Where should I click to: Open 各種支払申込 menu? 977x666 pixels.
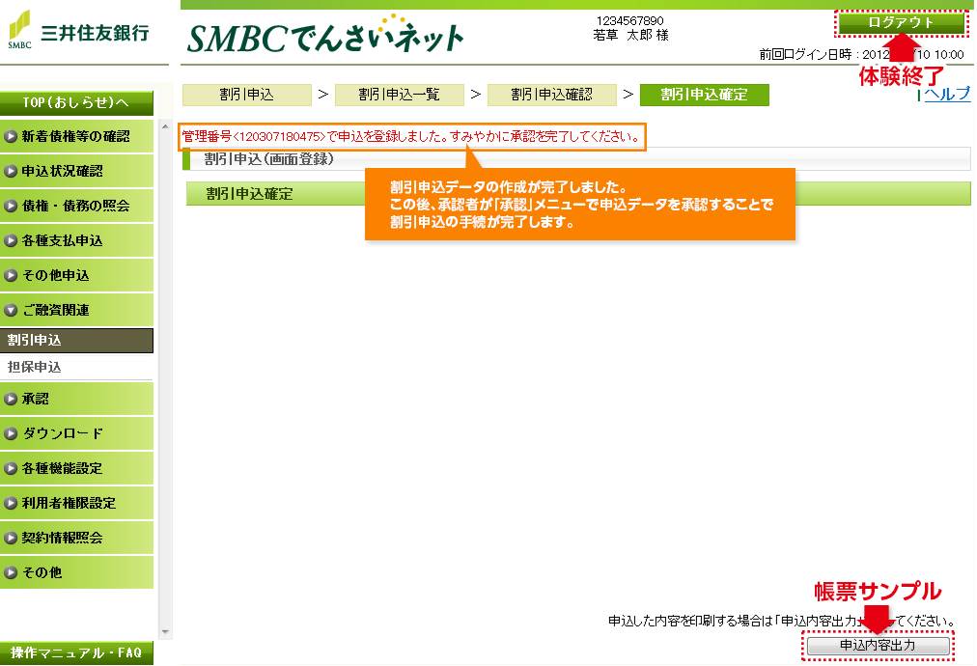76,241
